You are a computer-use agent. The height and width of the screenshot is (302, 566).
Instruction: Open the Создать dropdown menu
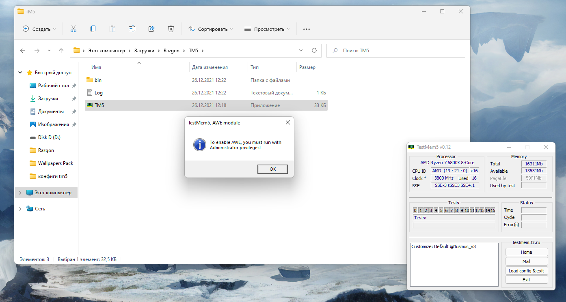click(39, 29)
